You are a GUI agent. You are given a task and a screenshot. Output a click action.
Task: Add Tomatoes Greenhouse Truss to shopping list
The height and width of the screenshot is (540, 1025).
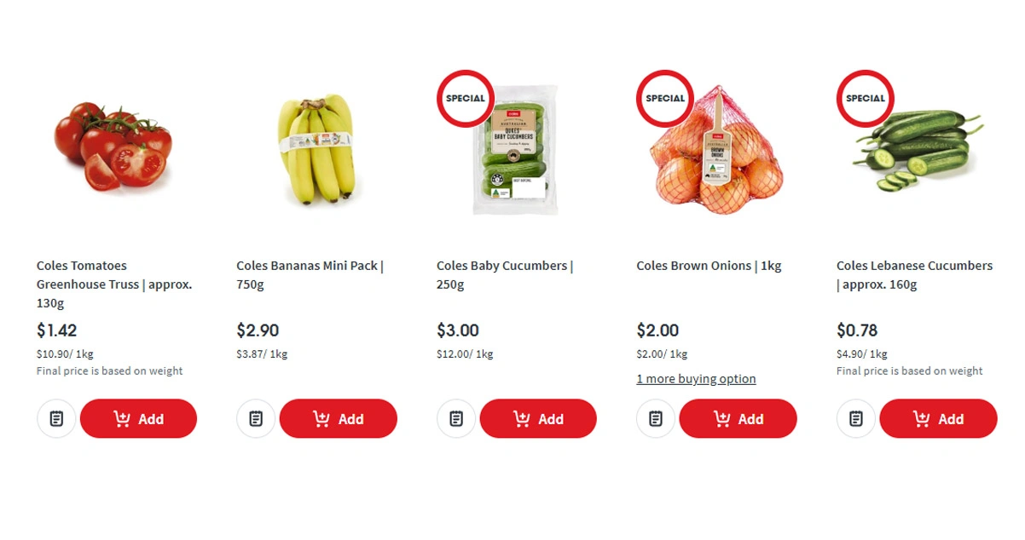point(56,418)
